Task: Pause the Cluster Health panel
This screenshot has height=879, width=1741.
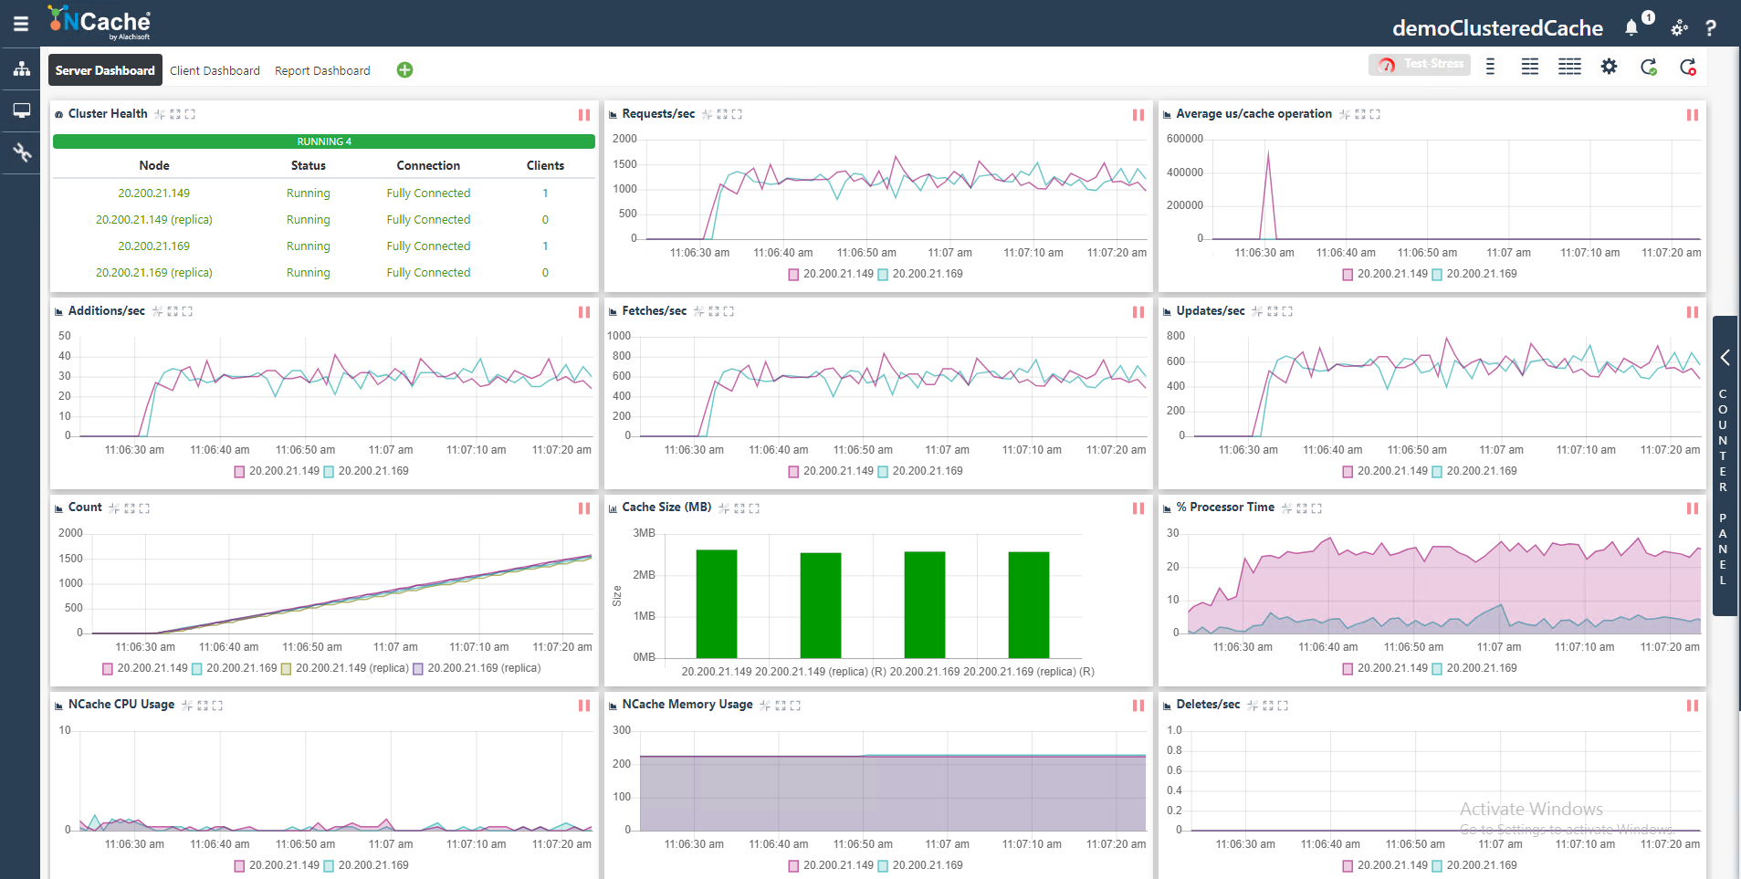Action: (584, 115)
